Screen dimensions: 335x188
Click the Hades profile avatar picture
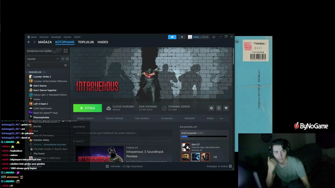pyautogui.click(x=190, y=37)
